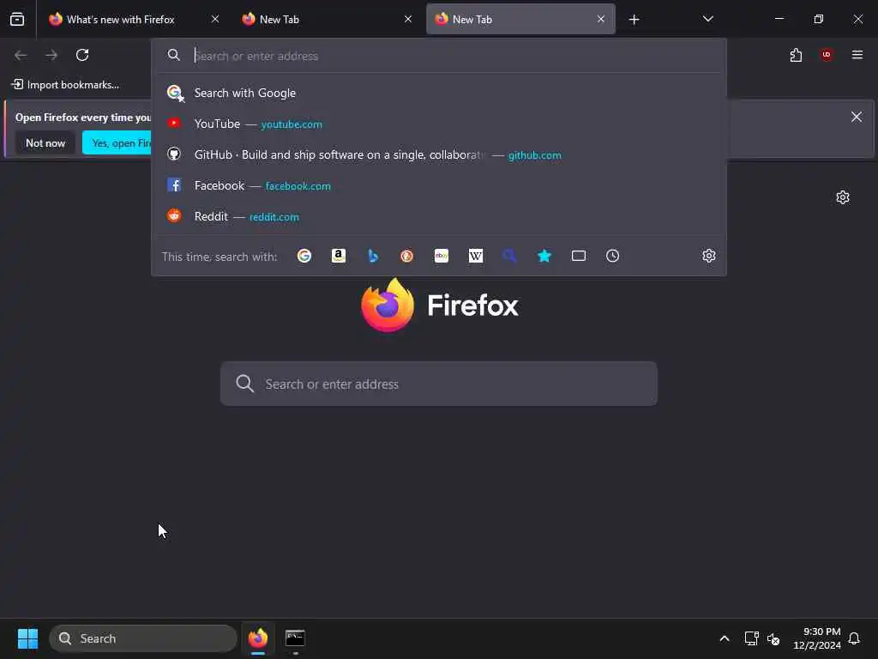The width and height of the screenshot is (878, 659).
Task: Click Not now in the Firefox prompt
Action: 45,143
